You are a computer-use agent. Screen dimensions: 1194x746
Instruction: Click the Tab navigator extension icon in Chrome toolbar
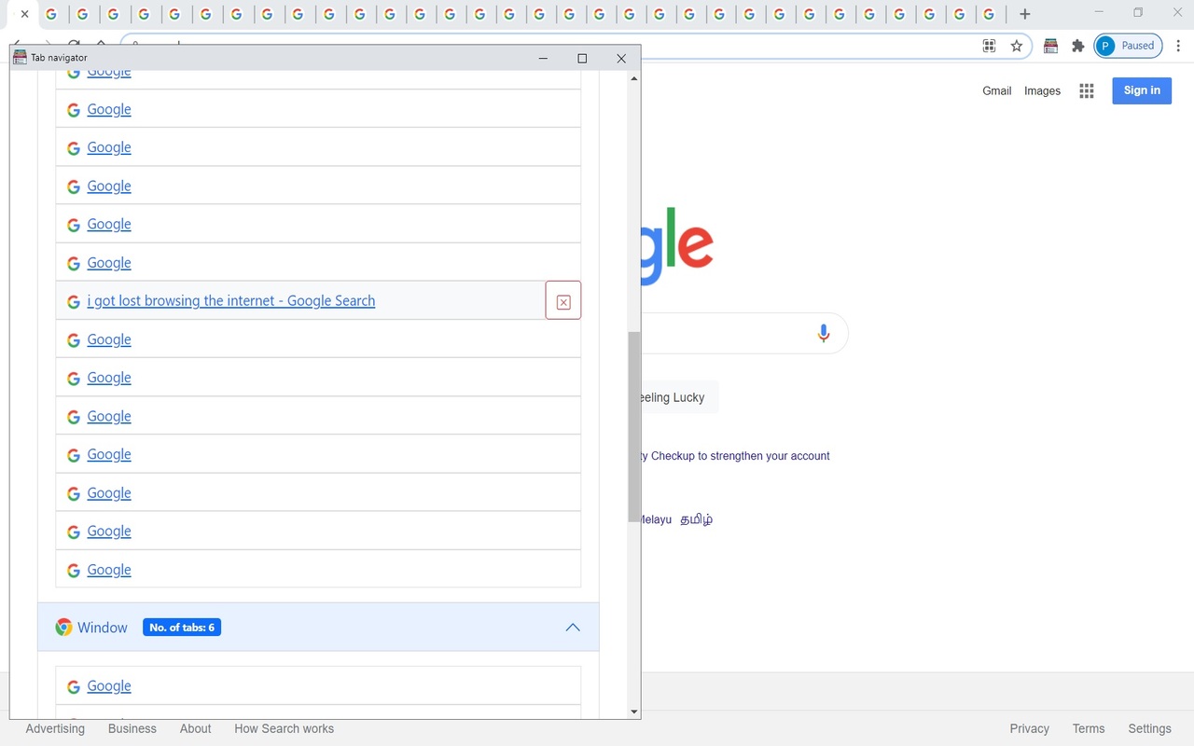pos(1050,46)
